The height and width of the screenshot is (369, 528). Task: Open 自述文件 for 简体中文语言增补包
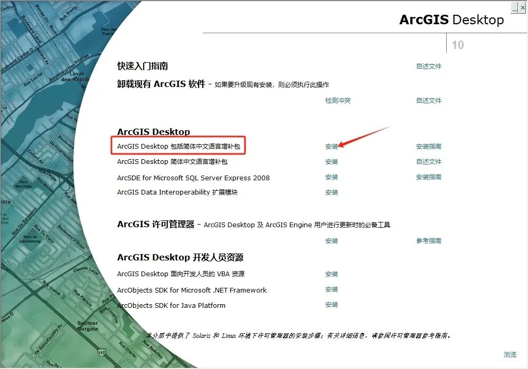click(x=429, y=162)
